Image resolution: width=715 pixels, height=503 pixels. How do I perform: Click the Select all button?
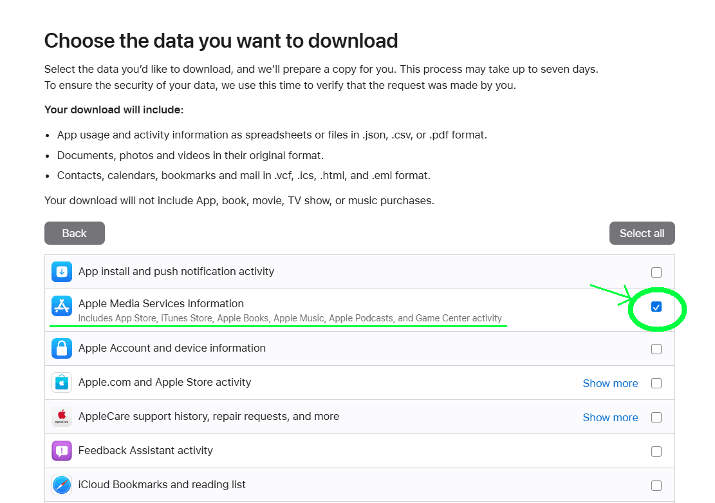coord(642,233)
